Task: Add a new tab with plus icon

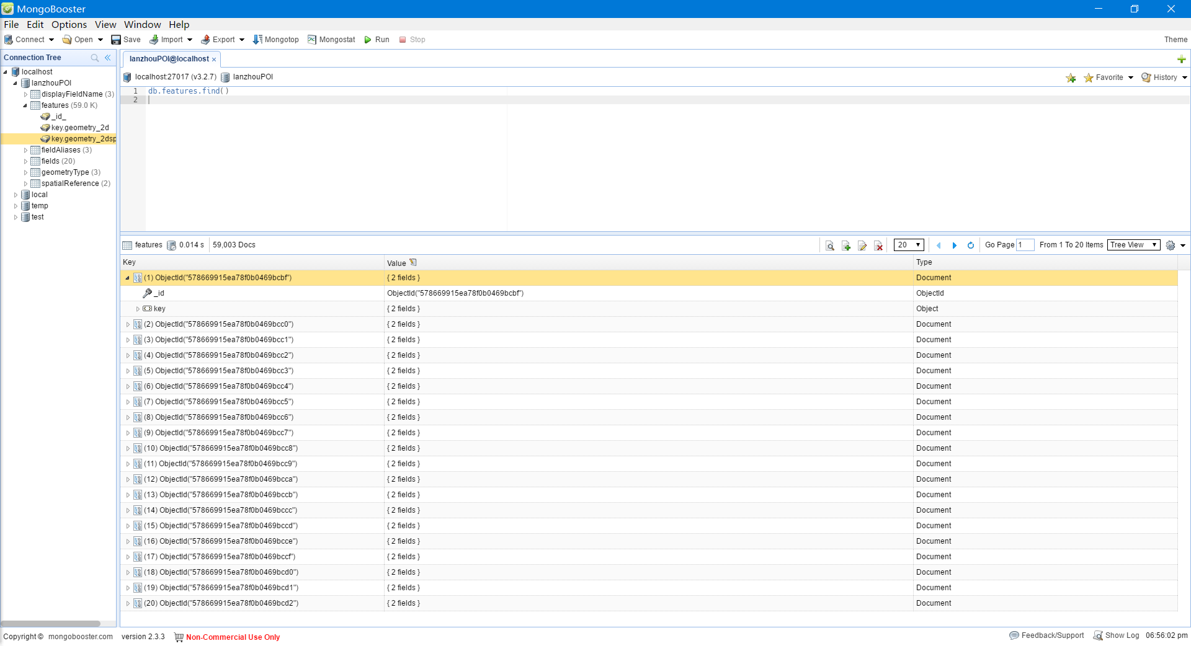Action: 1182,60
